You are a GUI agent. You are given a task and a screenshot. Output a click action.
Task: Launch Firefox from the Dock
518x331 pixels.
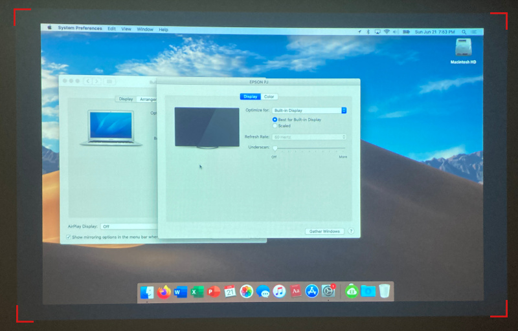point(164,292)
